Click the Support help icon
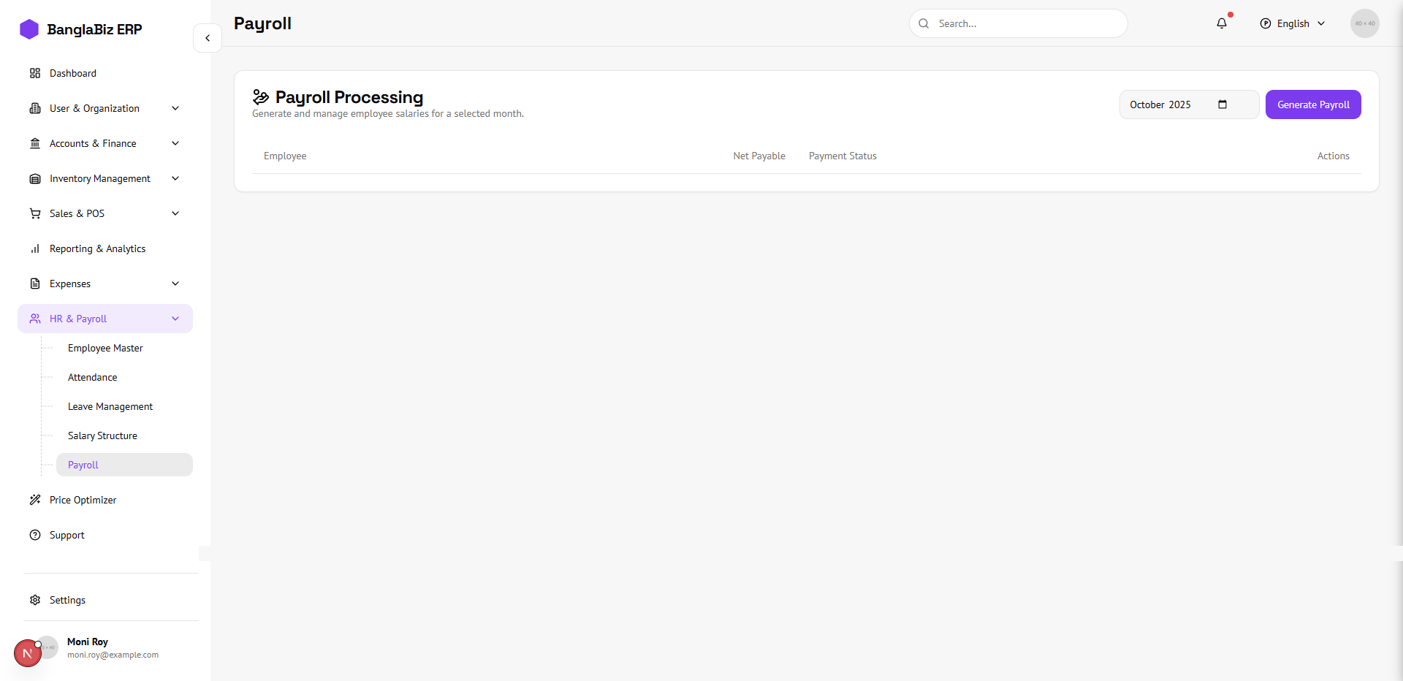 click(35, 535)
